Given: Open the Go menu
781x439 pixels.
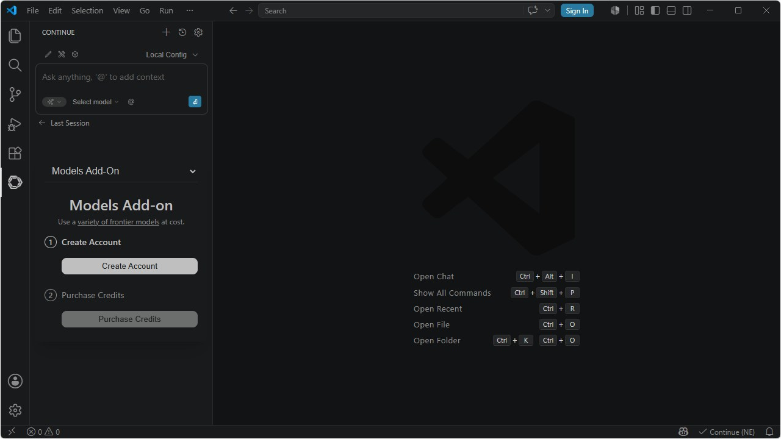Looking at the screenshot, I should point(145,10).
